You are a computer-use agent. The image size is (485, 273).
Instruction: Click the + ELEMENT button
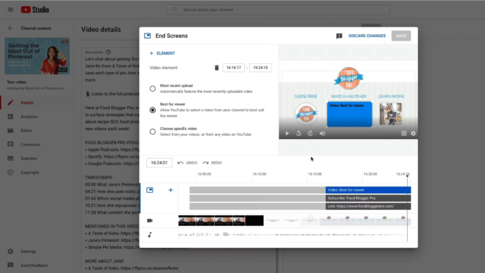pyautogui.click(x=162, y=53)
